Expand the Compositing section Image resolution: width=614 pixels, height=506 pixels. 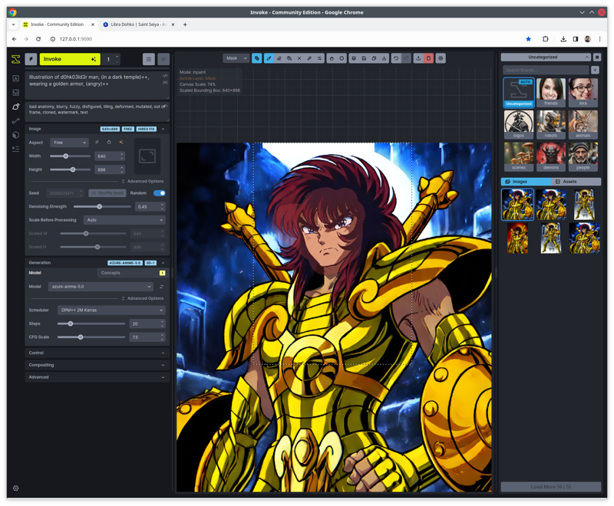tap(97, 365)
